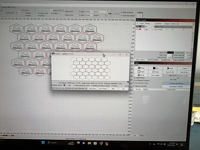Open LightBurn icon in the taskbar
The image size is (200, 150).
pyautogui.click(x=106, y=144)
